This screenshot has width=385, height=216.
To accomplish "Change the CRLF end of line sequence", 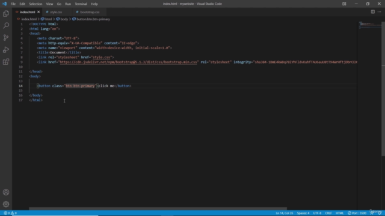I will (328, 213).
